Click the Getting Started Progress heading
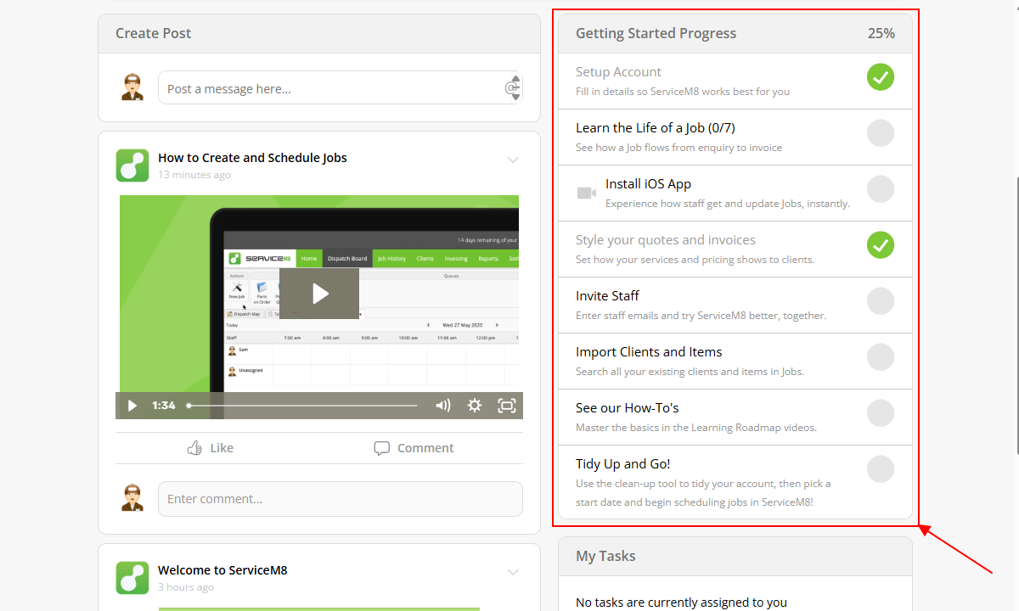 tap(656, 33)
